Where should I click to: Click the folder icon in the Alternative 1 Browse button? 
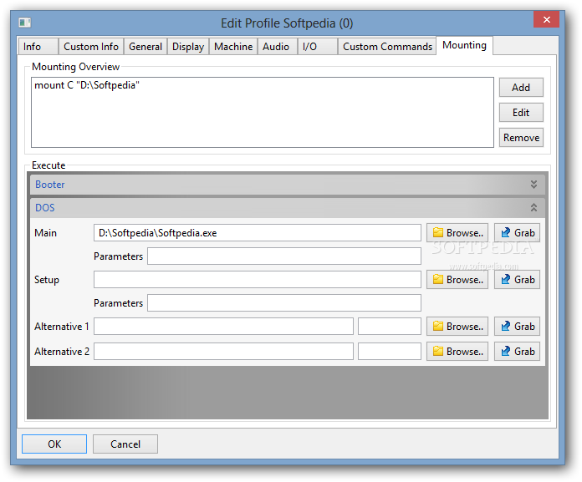pyautogui.click(x=438, y=327)
